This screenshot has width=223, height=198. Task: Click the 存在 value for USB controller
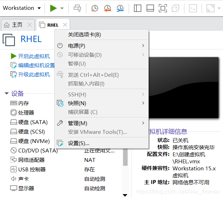coord(89,169)
